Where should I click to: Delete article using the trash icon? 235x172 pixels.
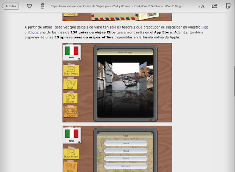pos(43,6)
